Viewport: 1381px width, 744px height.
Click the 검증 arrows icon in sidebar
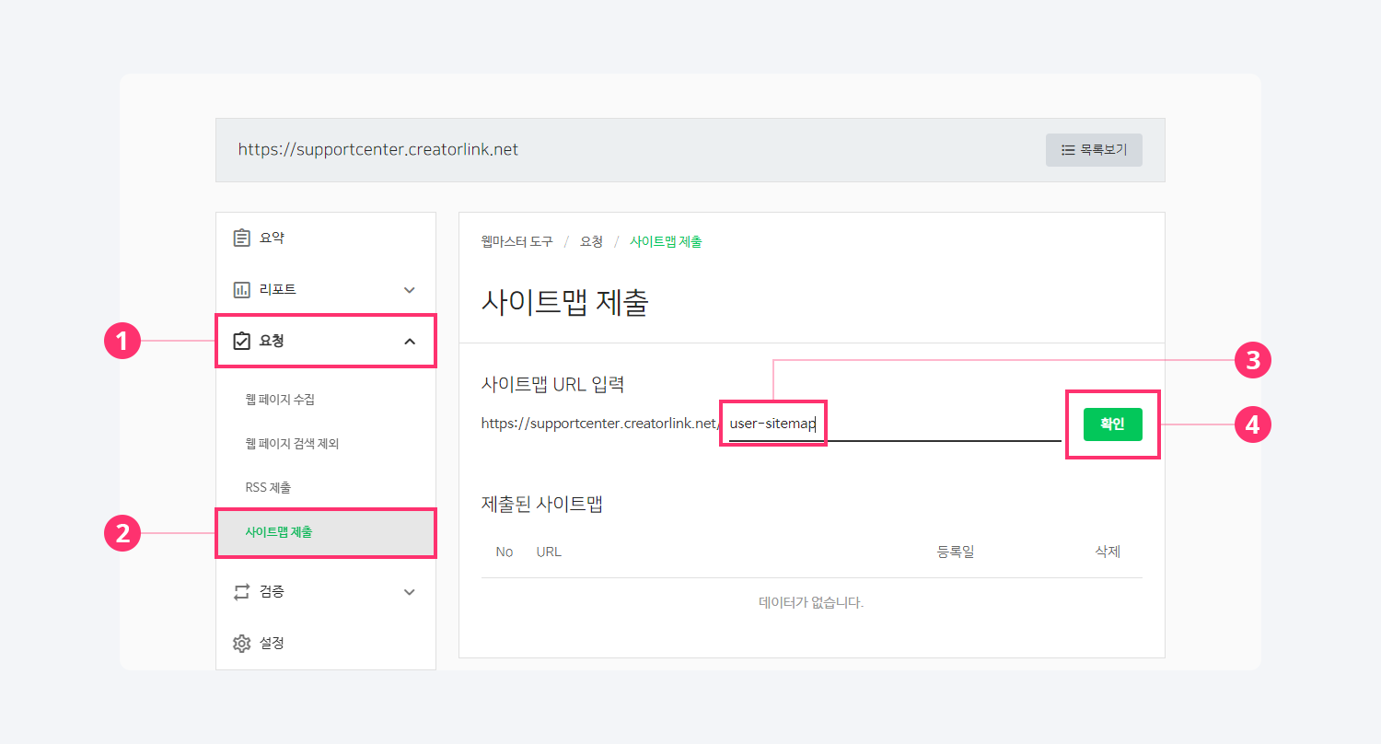(242, 592)
